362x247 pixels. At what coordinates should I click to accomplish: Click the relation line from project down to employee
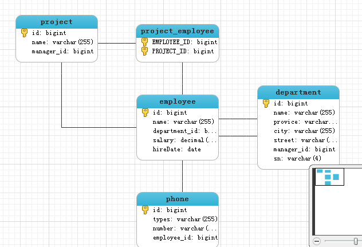click(62, 95)
